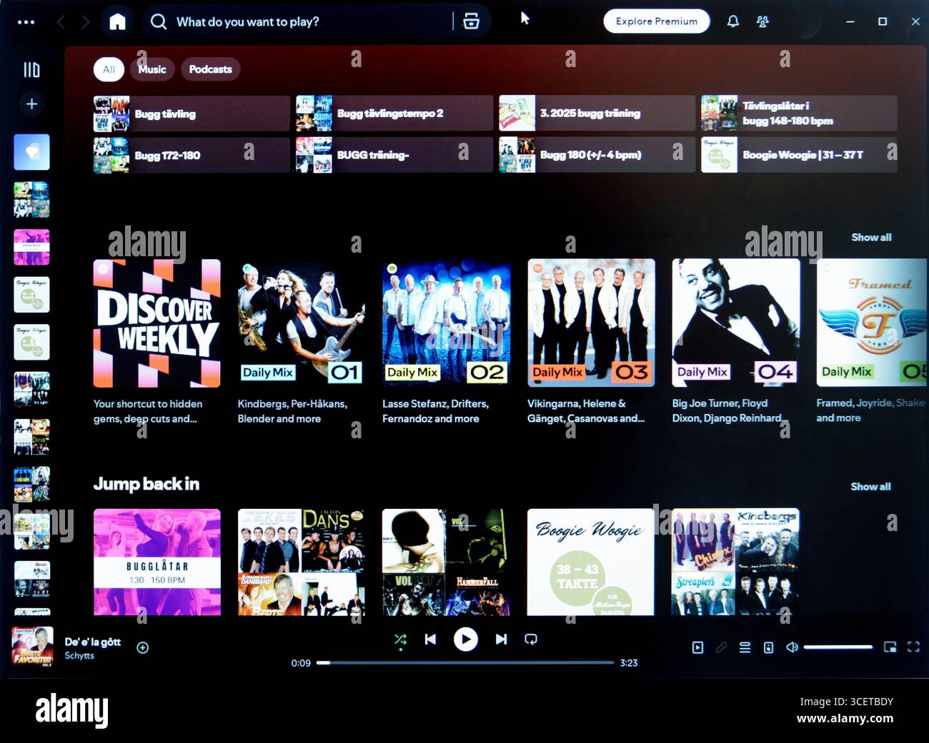Open Kindbergs Streaplers collage card
Screen dimensions: 929x743
point(736,562)
